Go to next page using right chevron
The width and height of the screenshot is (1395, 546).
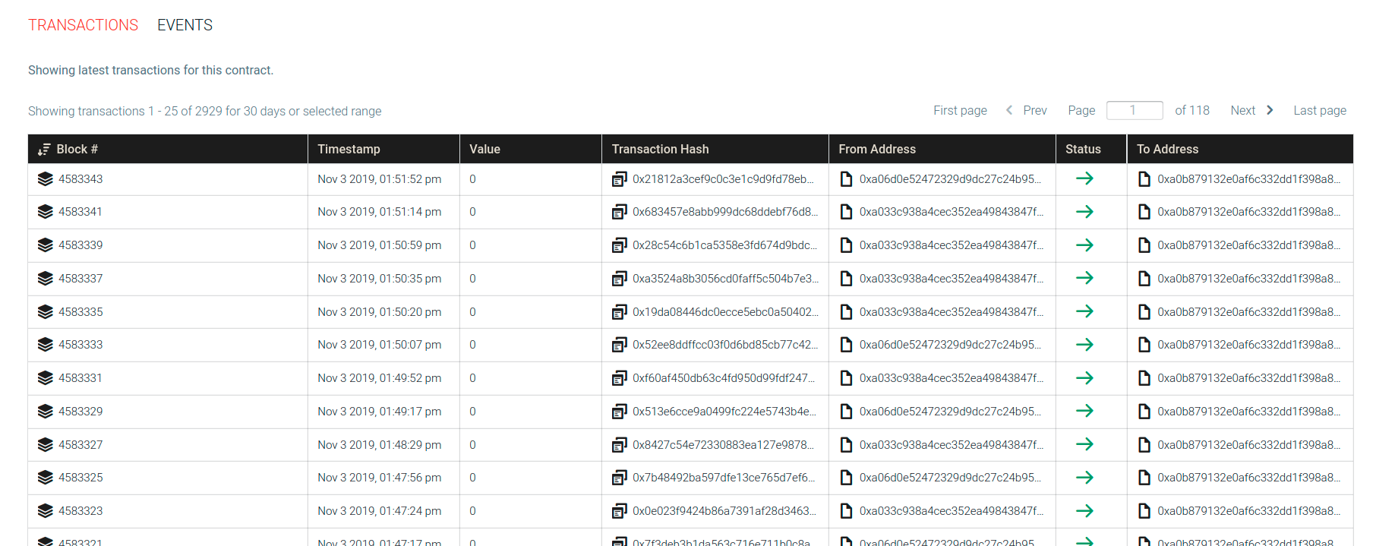pyautogui.click(x=1270, y=110)
